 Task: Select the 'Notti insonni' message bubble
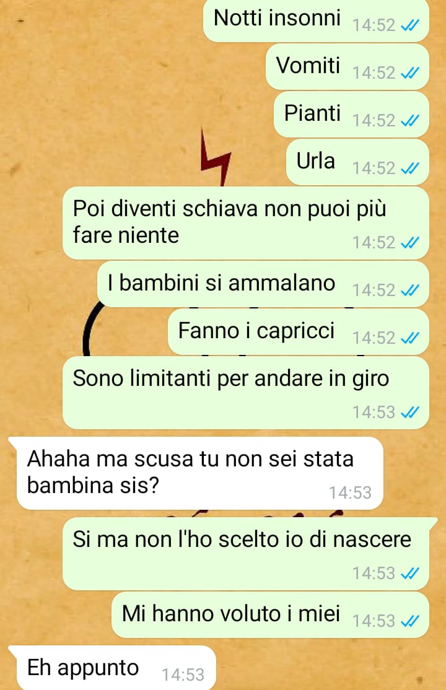[x=316, y=20]
